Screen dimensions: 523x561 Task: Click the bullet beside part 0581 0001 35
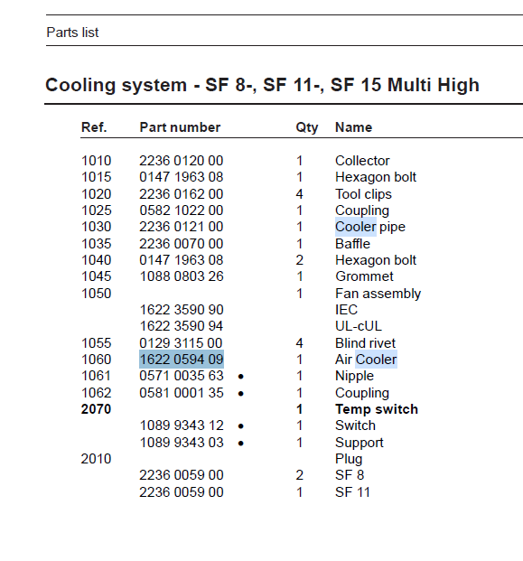click(x=241, y=394)
